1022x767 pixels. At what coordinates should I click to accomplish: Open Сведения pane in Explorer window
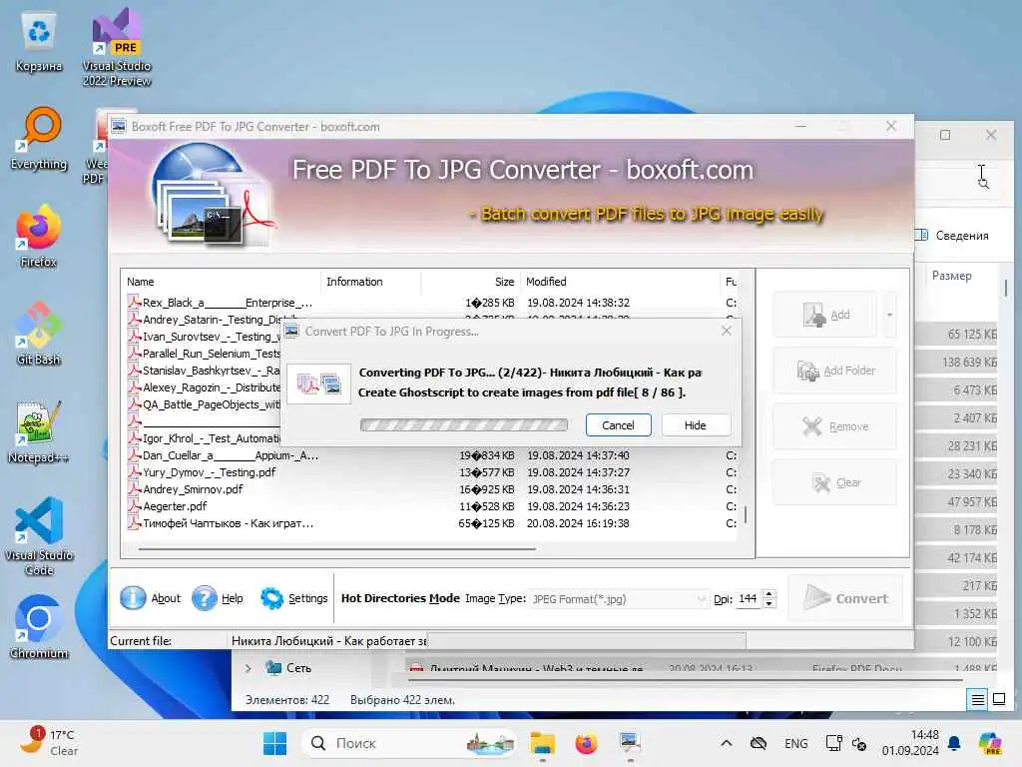[x=952, y=236]
